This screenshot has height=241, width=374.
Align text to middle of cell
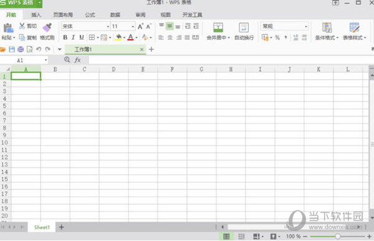tap(170, 26)
